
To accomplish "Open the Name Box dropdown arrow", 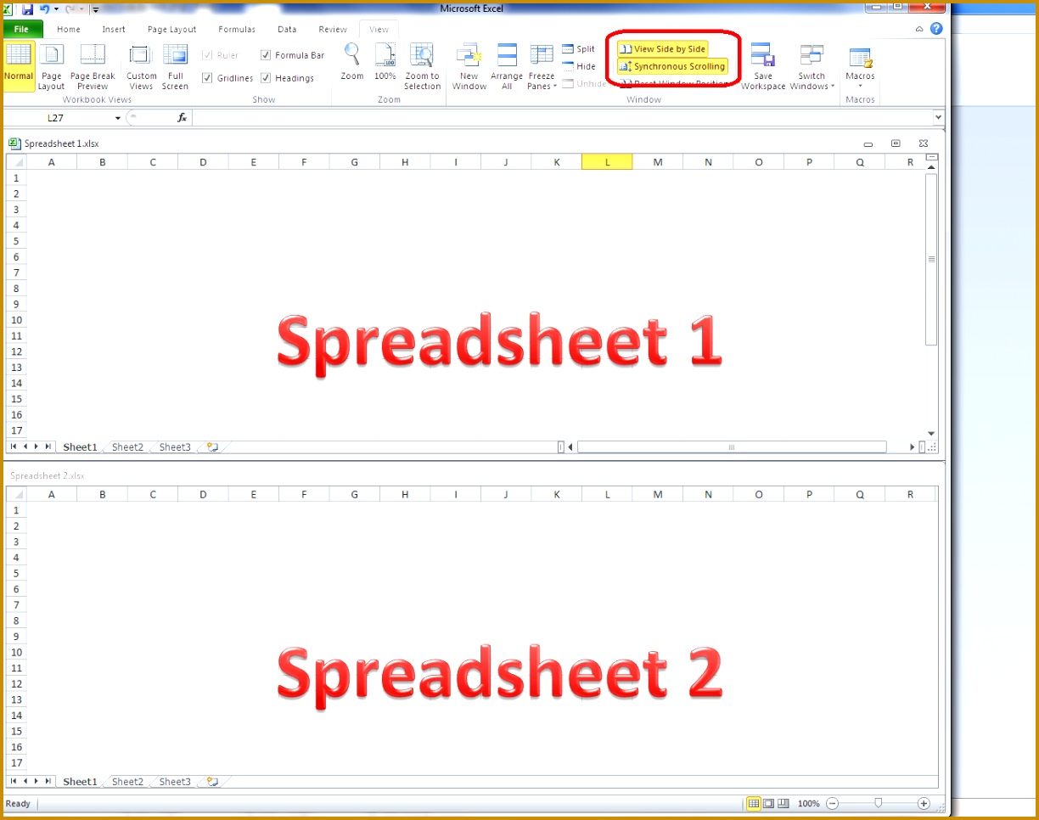I will [x=118, y=118].
